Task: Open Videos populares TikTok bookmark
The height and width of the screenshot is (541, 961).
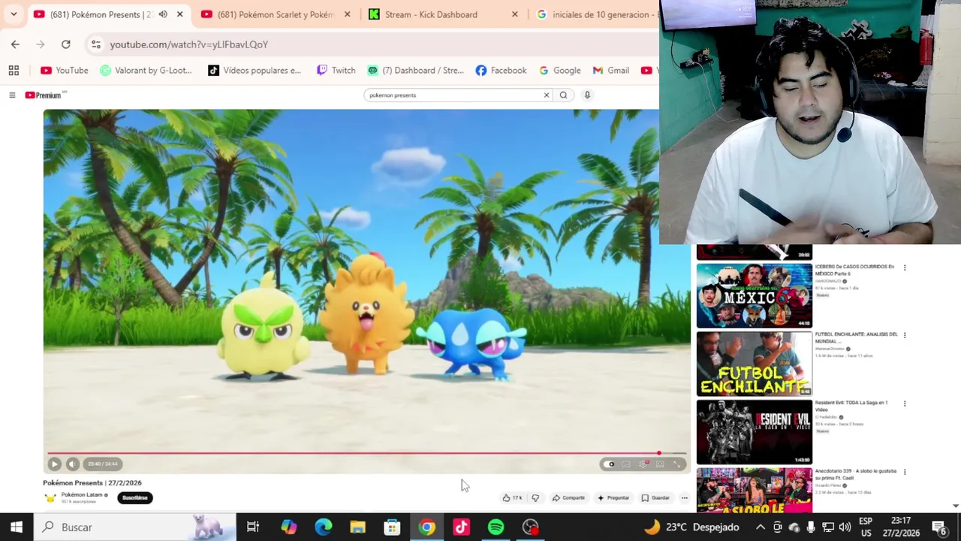Action: (255, 71)
